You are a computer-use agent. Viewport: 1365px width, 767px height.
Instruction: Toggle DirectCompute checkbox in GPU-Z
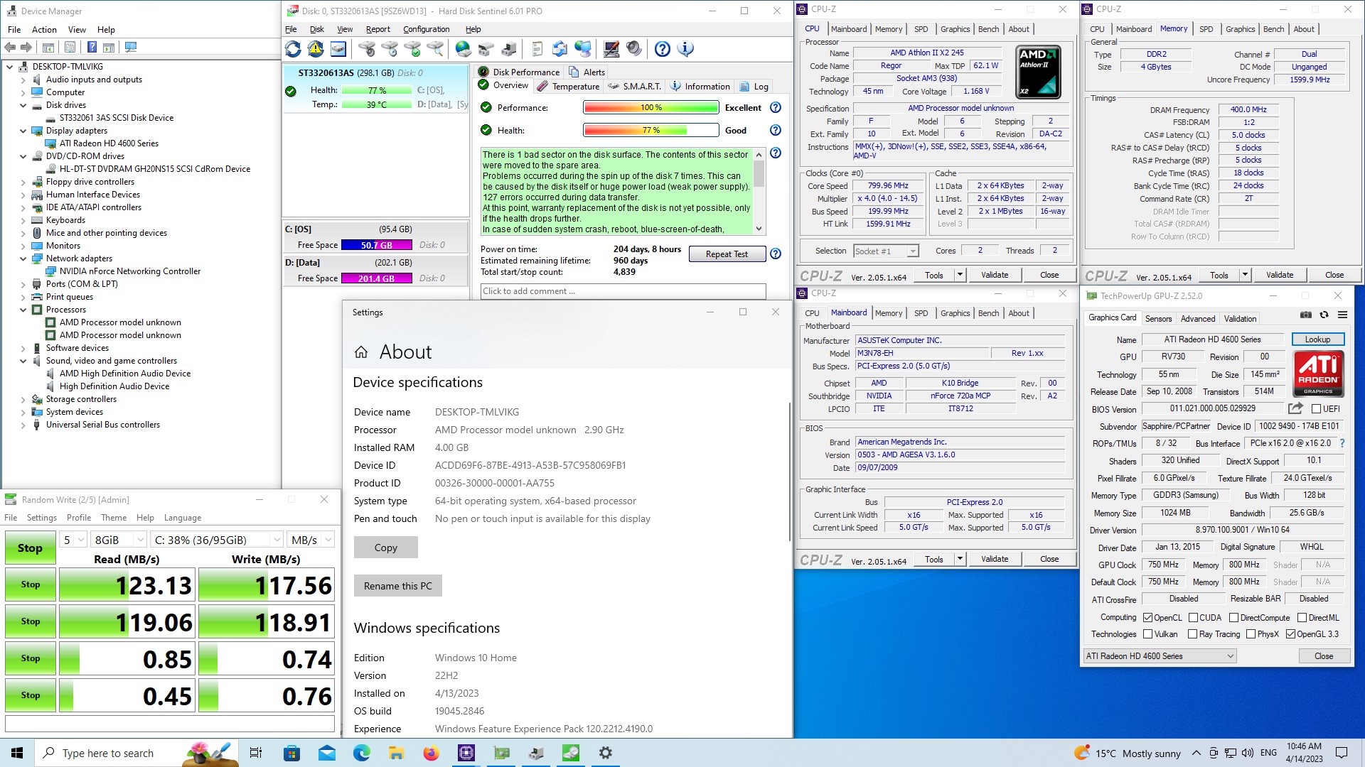[1234, 618]
